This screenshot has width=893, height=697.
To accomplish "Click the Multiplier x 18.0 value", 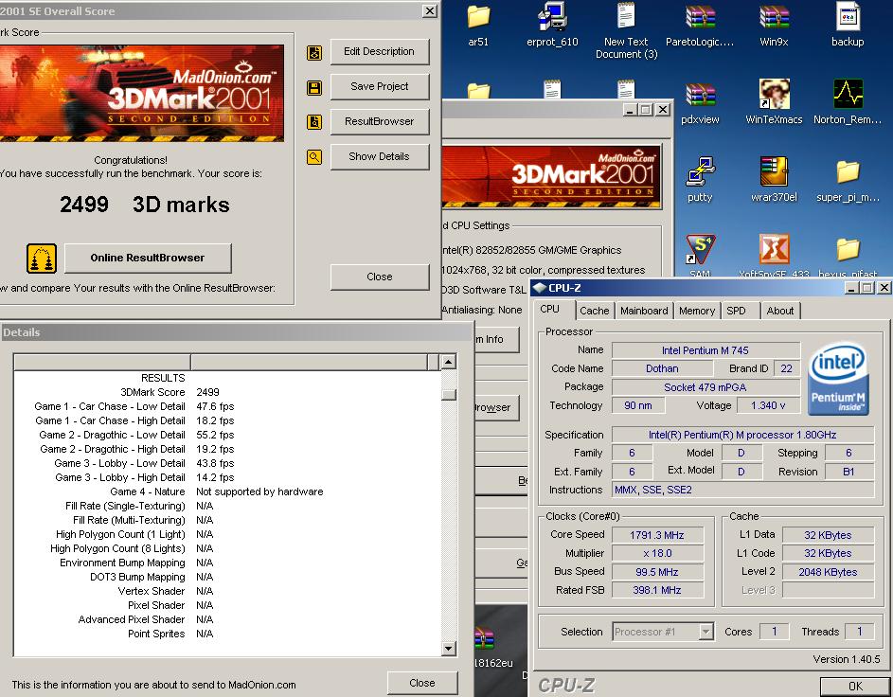I will click(x=657, y=553).
